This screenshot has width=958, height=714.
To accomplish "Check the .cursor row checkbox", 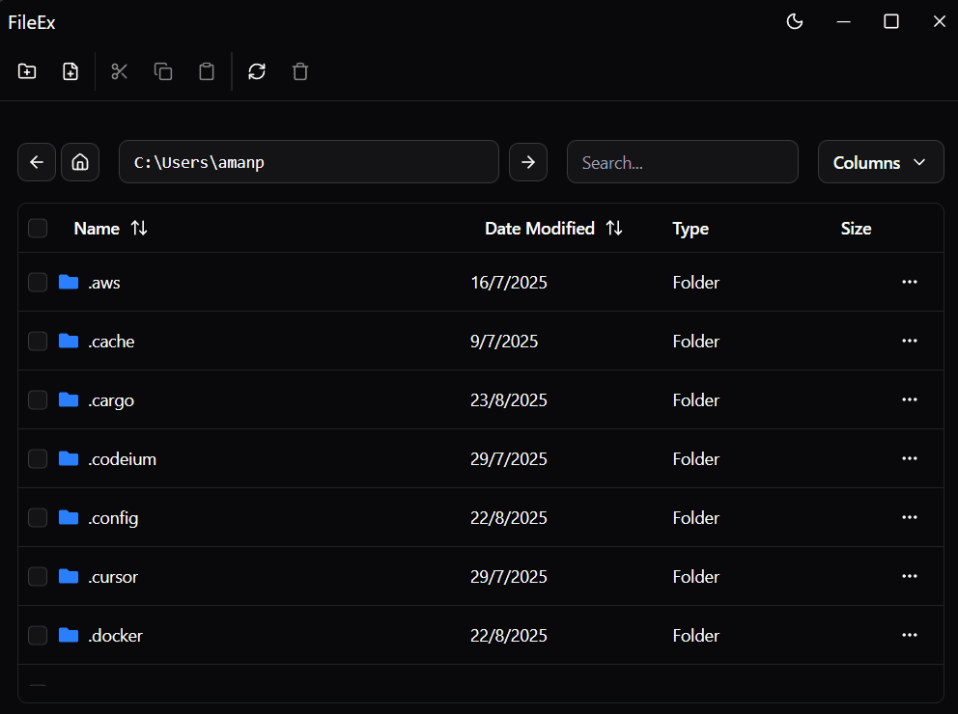I will coord(38,576).
